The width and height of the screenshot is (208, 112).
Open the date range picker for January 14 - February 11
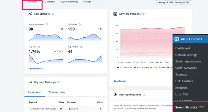[173, 2]
